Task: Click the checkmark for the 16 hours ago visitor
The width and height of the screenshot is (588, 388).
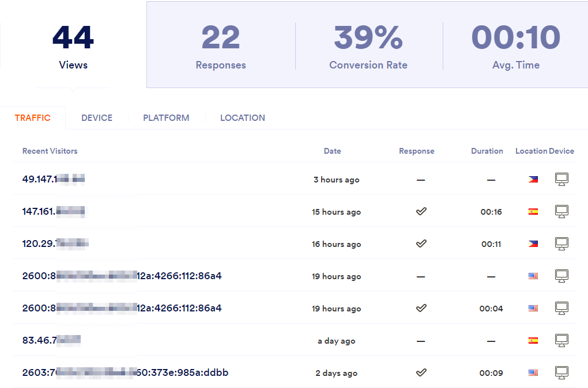Action: (x=421, y=244)
